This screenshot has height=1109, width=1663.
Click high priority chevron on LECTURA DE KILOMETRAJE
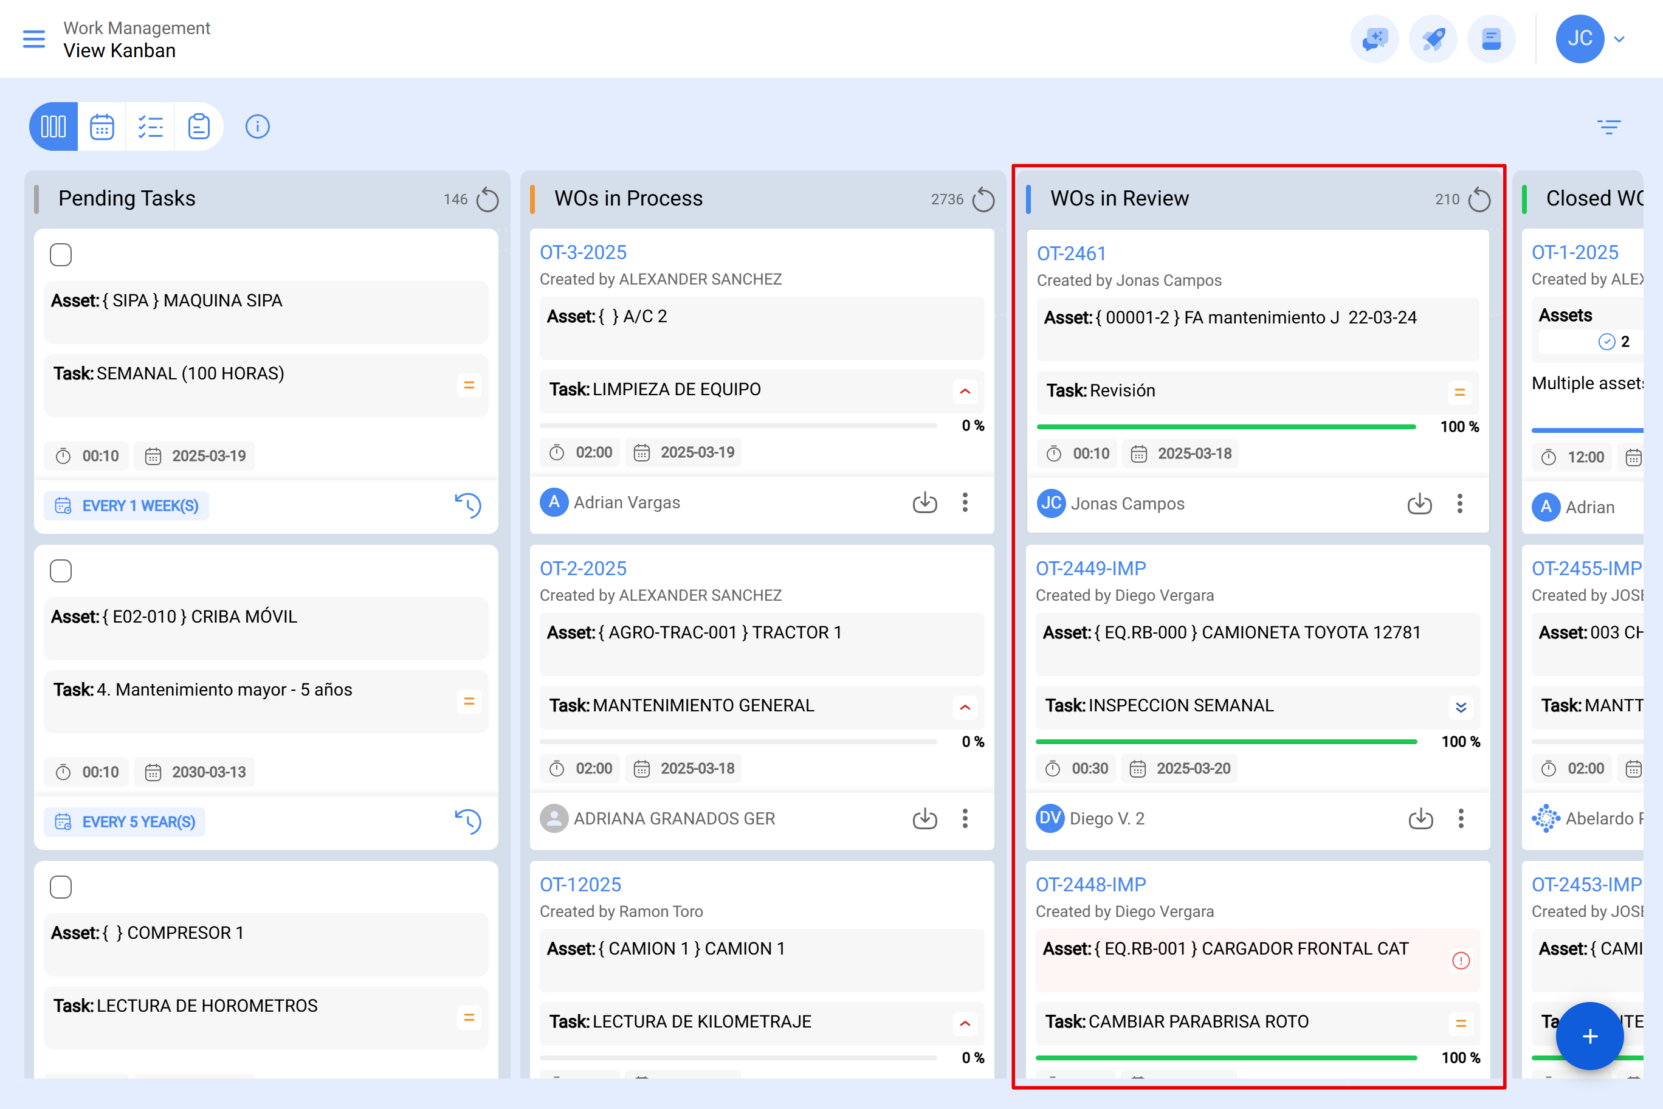965,1023
